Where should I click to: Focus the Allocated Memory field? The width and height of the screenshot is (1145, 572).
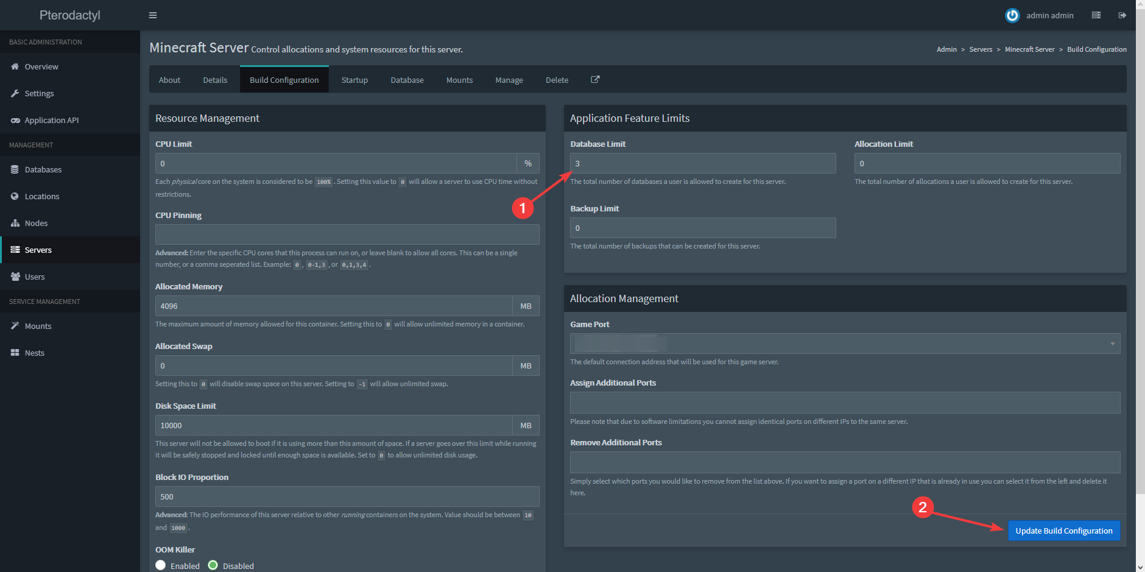pyautogui.click(x=334, y=306)
